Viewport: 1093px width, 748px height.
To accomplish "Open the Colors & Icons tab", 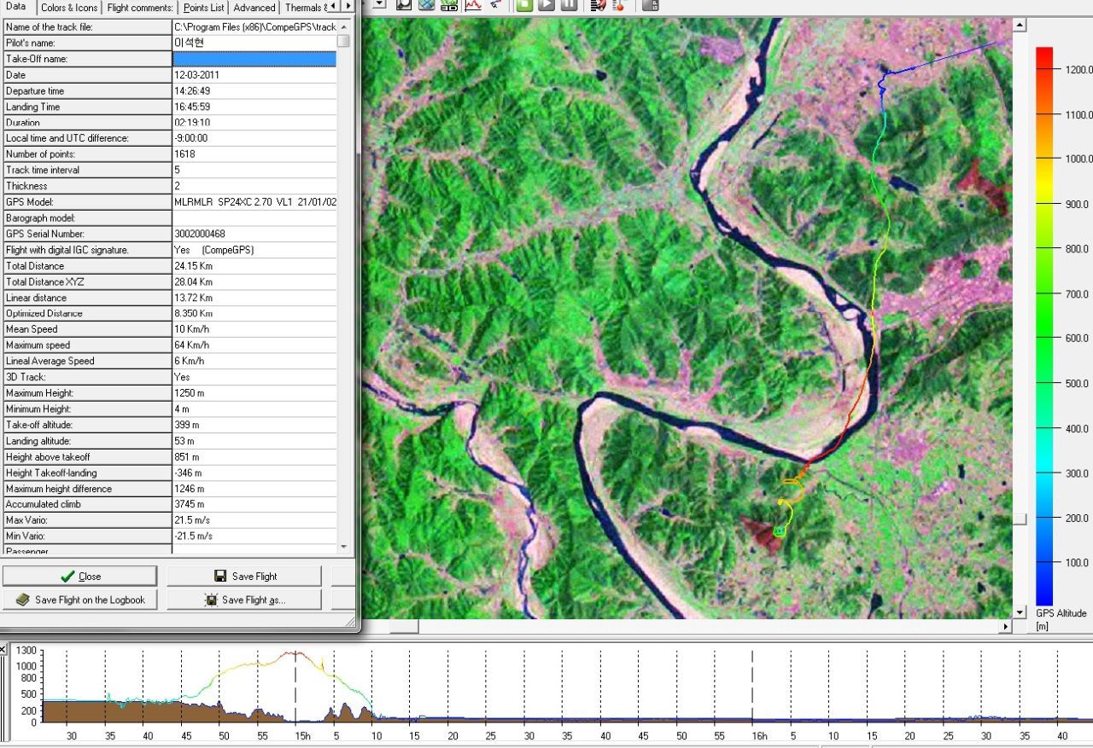I will [x=69, y=8].
